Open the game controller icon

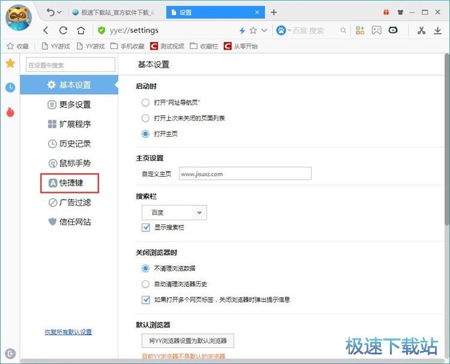click(377, 31)
